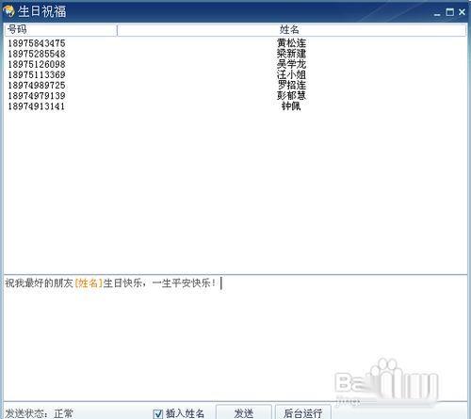Select the name 梁新建
The width and height of the screenshot is (471, 419).
(291, 54)
